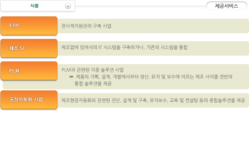The width and height of the screenshot is (249, 148).
Task: Click the 제품의 기획, 설계 description line
Action: 154,77
